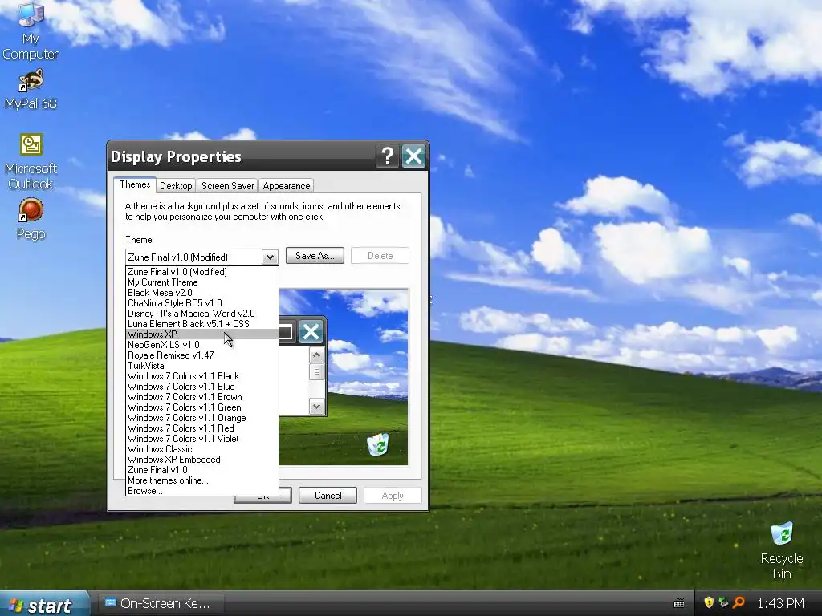Select the Windows Classic theme
Image resolution: width=822 pixels, height=616 pixels.
[201, 449]
